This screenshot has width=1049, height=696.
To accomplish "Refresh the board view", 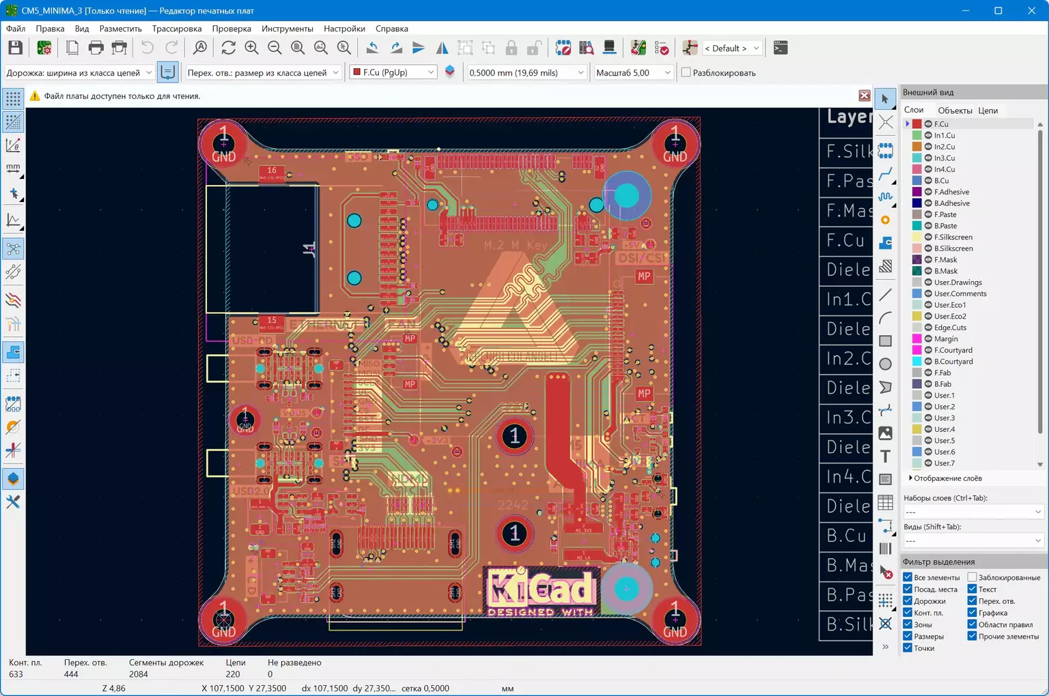I will 228,48.
